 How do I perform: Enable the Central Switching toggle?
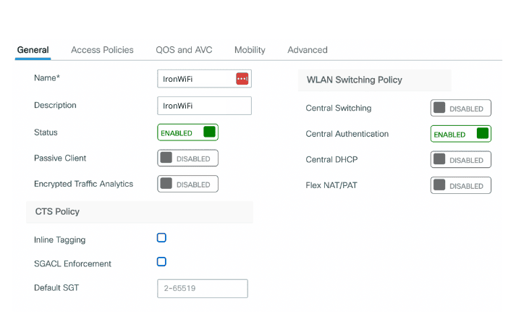pos(461,109)
